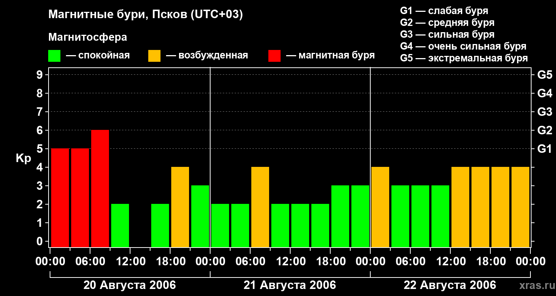
Task: Click the green bar for 09:00–12:00 on 20 August
Action: click(x=120, y=226)
